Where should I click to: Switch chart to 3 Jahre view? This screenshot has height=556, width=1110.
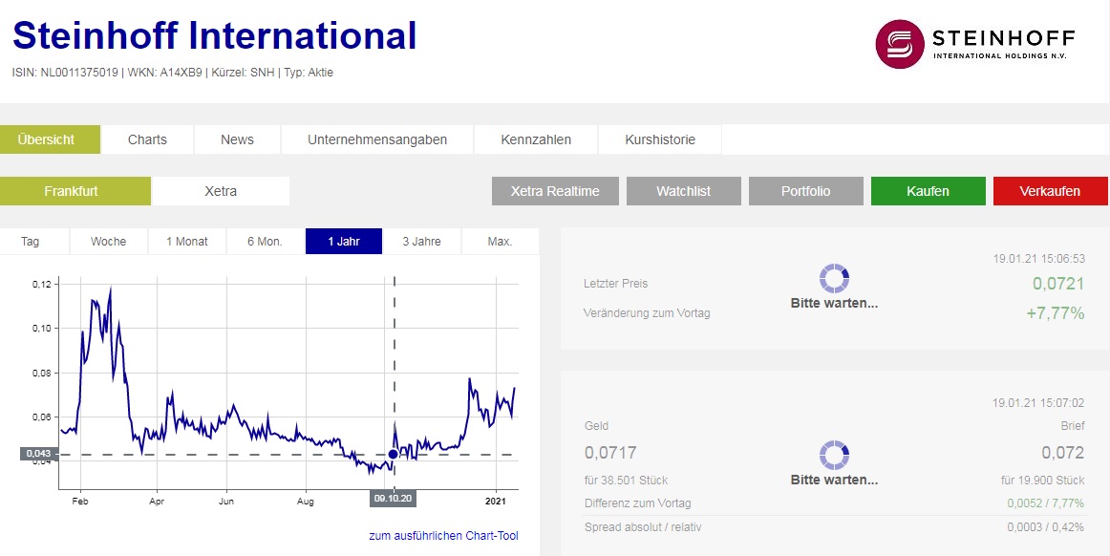click(x=421, y=241)
